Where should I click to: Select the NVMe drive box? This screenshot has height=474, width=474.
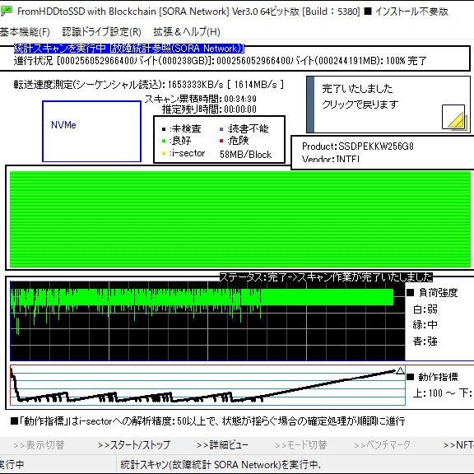(91, 132)
